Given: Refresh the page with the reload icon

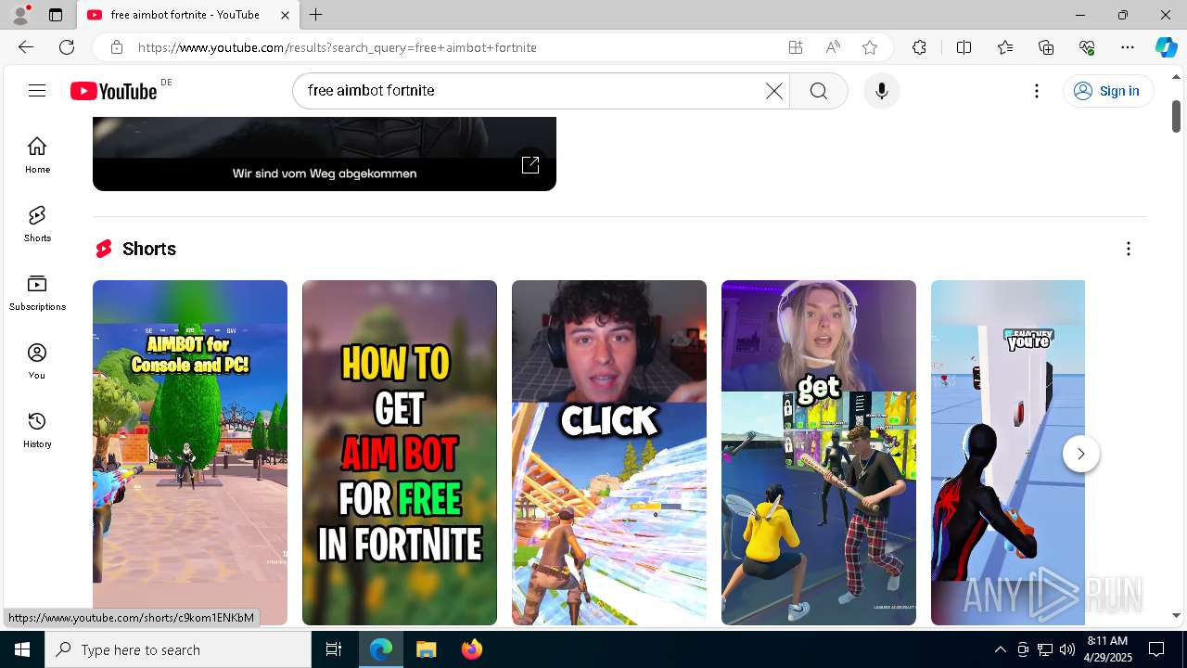Looking at the screenshot, I should (x=67, y=47).
